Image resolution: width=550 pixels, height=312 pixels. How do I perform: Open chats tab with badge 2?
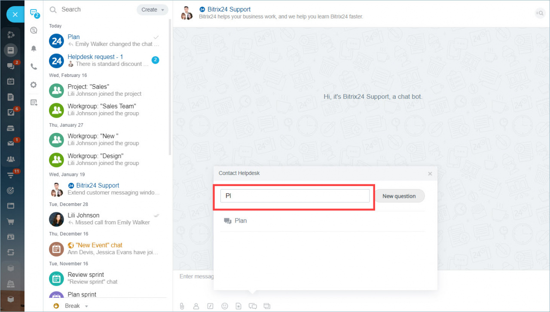point(34,13)
